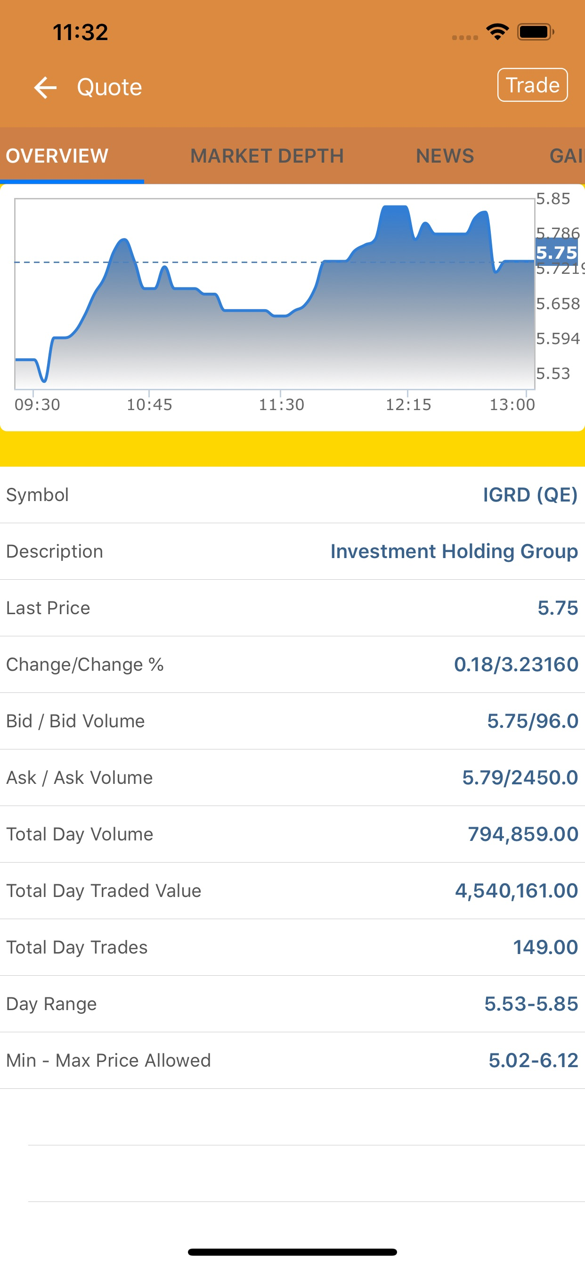Switch to the Market Depth tab
The width and height of the screenshot is (585, 1267).
tap(267, 156)
